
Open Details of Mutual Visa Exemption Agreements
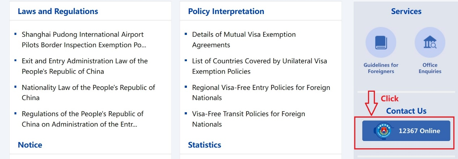pos(244,40)
